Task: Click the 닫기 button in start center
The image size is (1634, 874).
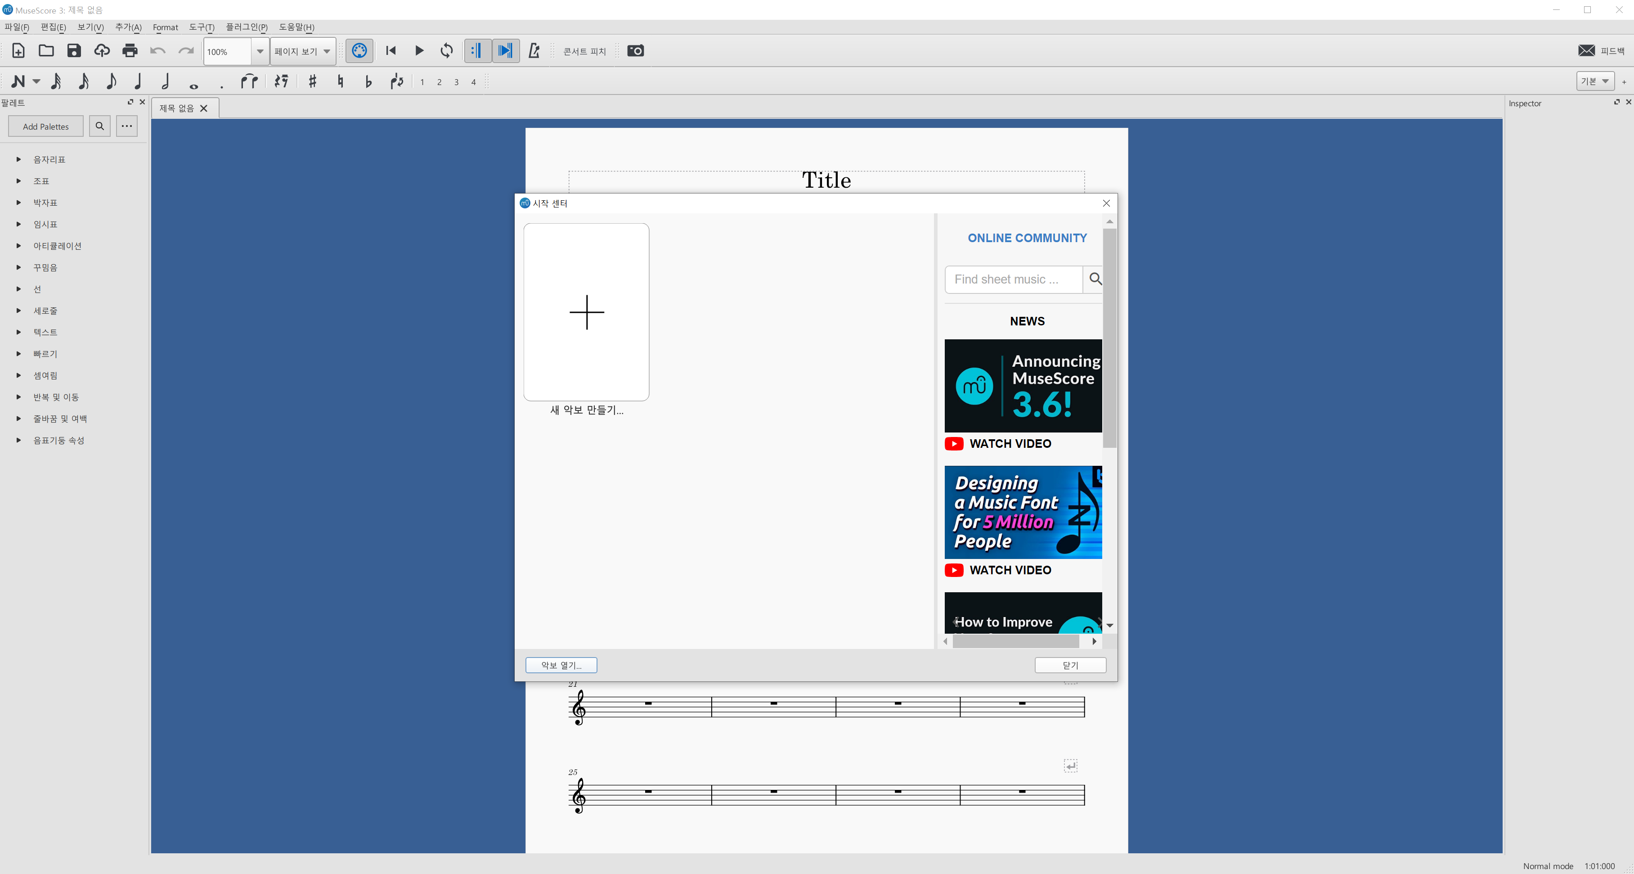Action: [1069, 665]
